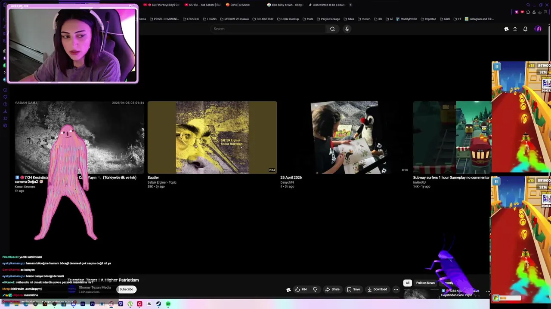This screenshot has width=551, height=309.
Task: Open Spotify from the taskbar
Action: tap(168, 304)
